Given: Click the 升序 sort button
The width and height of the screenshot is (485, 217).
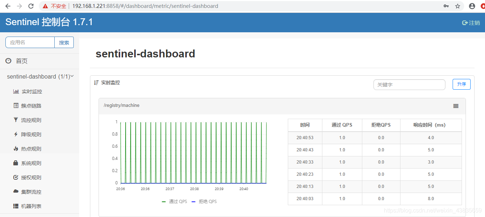Looking at the screenshot, I should coord(462,84).
